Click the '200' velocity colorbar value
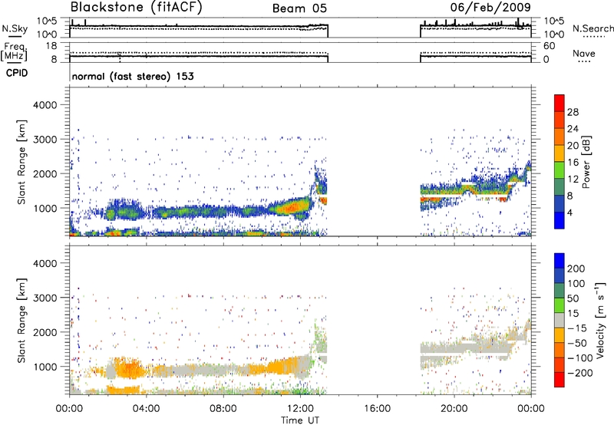The width and height of the screenshot is (614, 425). click(576, 269)
